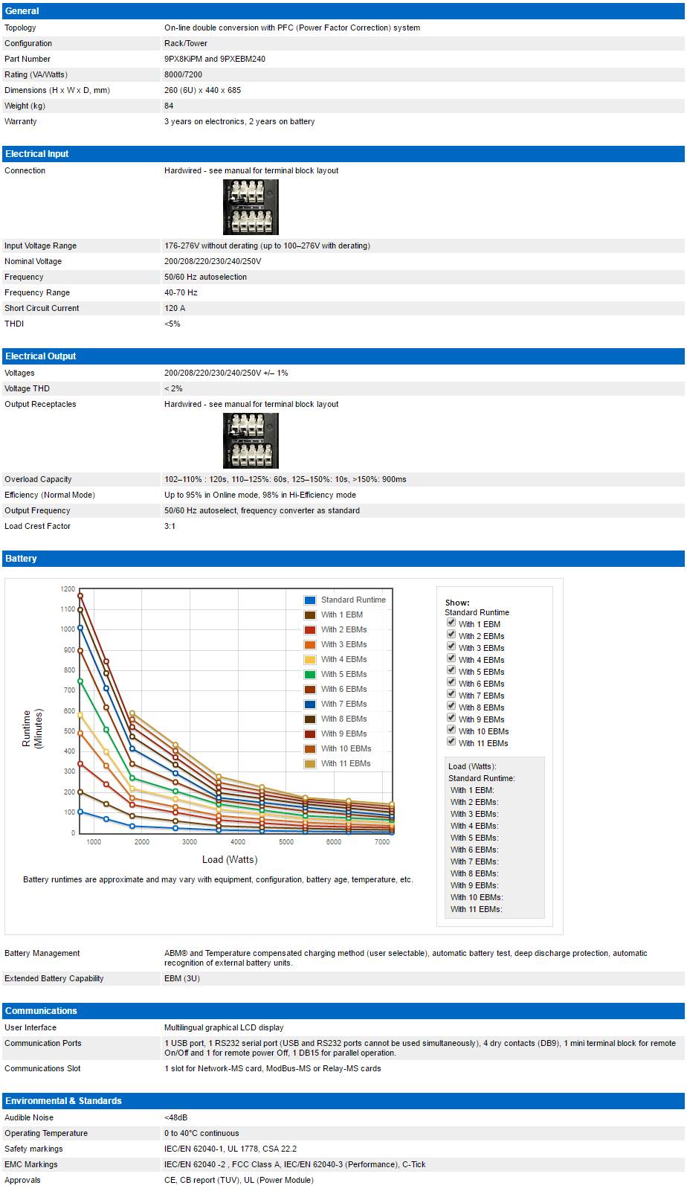Uncheck the With 1 EBM checkbox
The height and width of the screenshot is (1197, 687).
[x=451, y=623]
